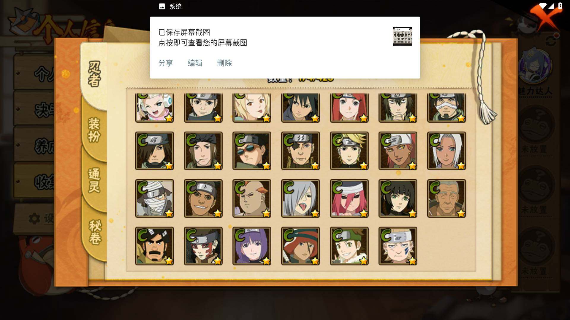The height and width of the screenshot is (320, 570).
Task: Switch to the 通灵 tab
Action: pos(94,181)
